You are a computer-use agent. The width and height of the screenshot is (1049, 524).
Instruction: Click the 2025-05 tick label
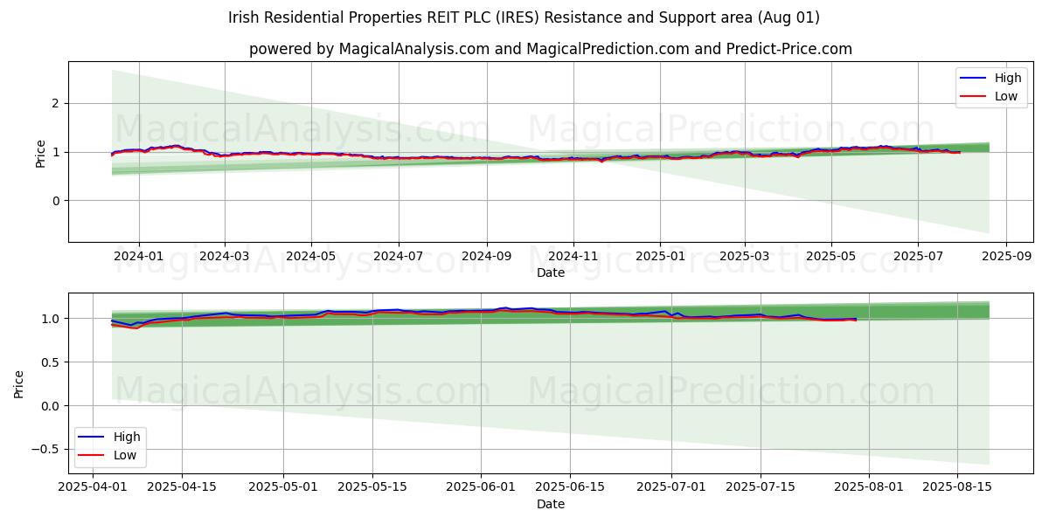coord(831,256)
